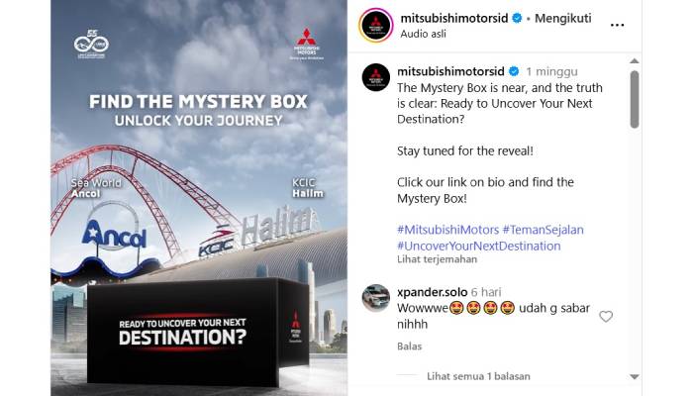Toggle following status via Mengikuti
The width and height of the screenshot is (693, 396).
(562, 18)
